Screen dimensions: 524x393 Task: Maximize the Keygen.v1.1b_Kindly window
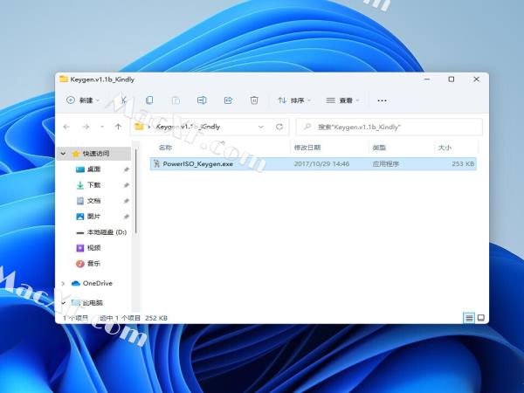coord(452,79)
